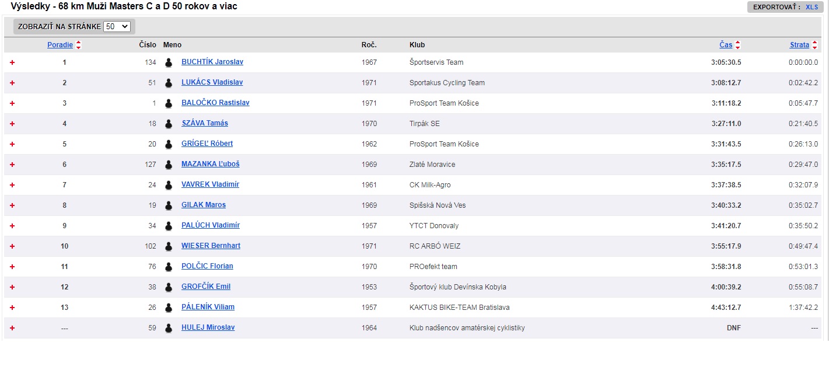Click the person icon beside GILAK Maros

[169, 205]
